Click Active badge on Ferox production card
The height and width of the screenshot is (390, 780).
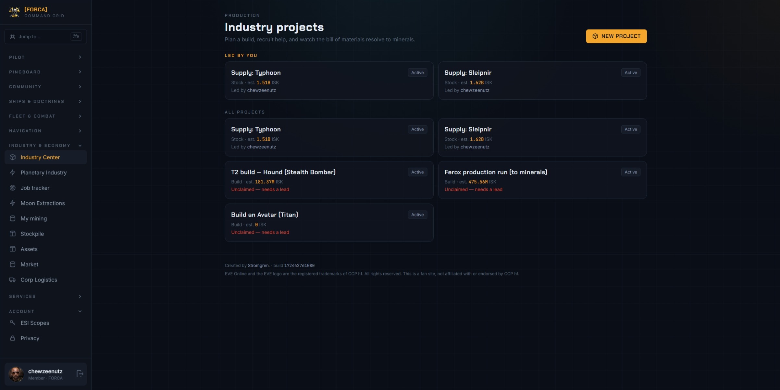click(x=631, y=172)
